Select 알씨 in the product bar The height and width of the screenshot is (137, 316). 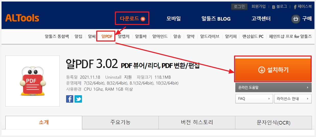click(x=92, y=36)
